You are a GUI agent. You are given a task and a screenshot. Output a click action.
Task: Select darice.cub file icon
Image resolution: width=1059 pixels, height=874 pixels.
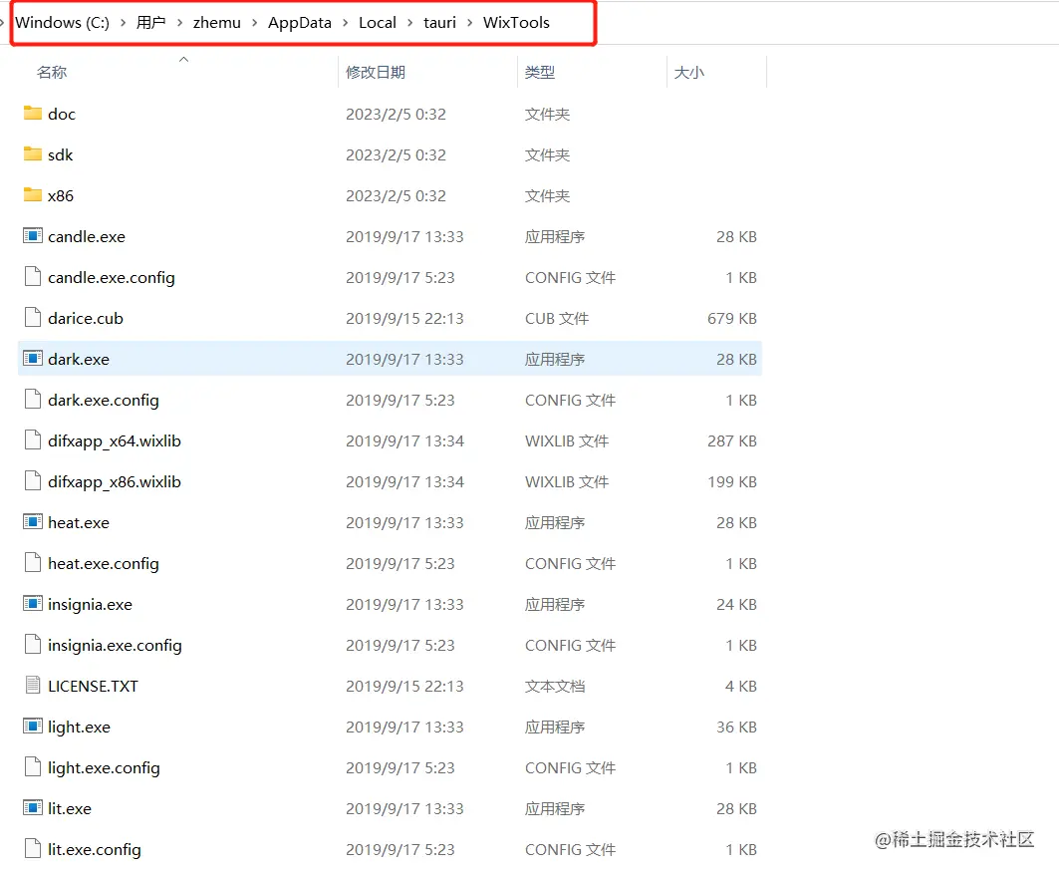(33, 318)
